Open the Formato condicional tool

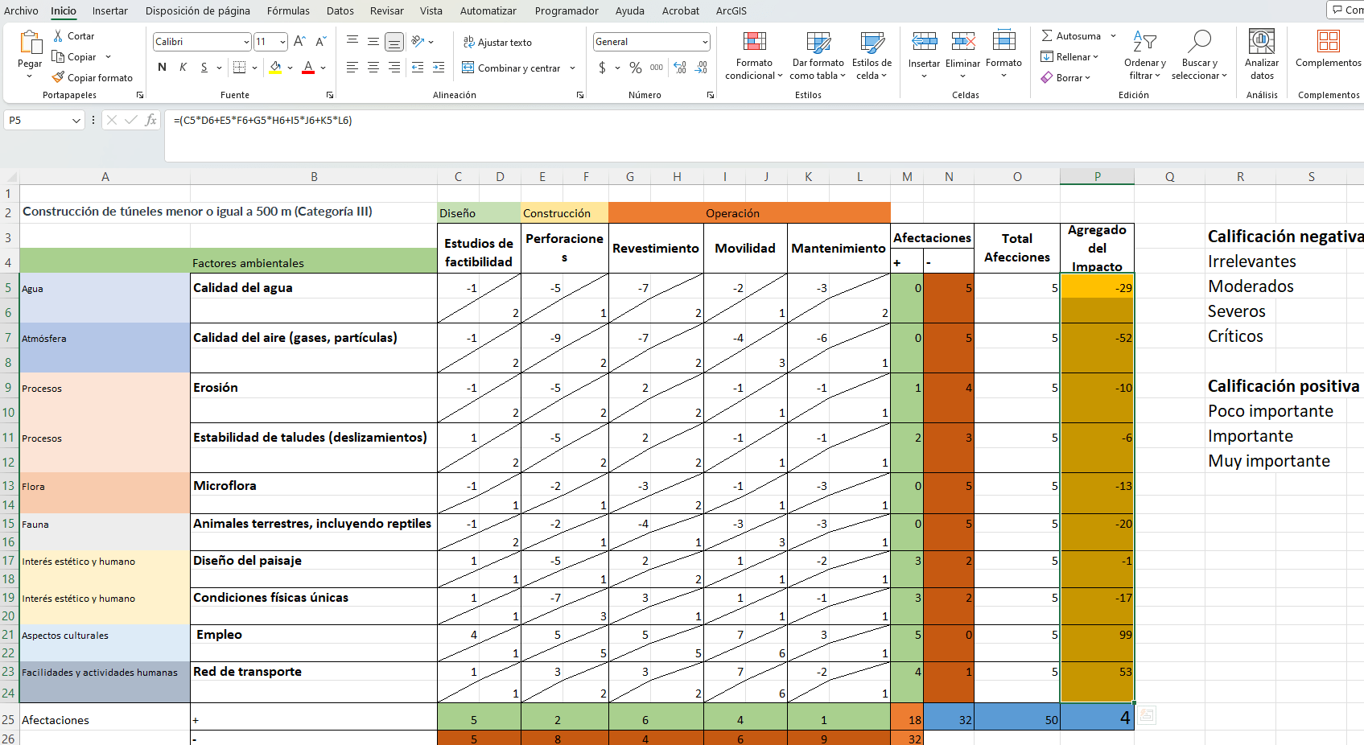[754, 55]
